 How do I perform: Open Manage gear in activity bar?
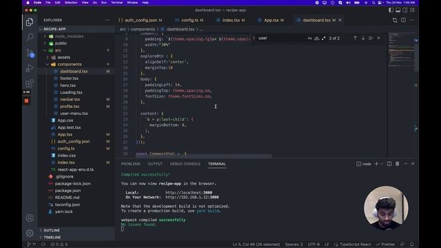pos(30,233)
